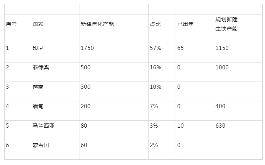Click the 1750 capacity value
This screenshot has height=165, width=265.
[87, 48]
